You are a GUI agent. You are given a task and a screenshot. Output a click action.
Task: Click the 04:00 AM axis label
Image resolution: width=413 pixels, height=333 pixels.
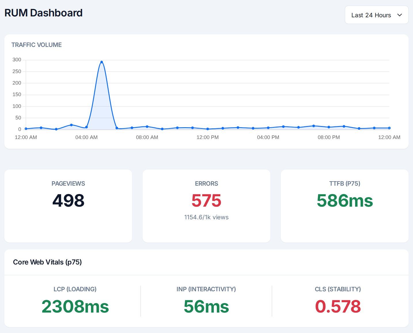click(86, 137)
